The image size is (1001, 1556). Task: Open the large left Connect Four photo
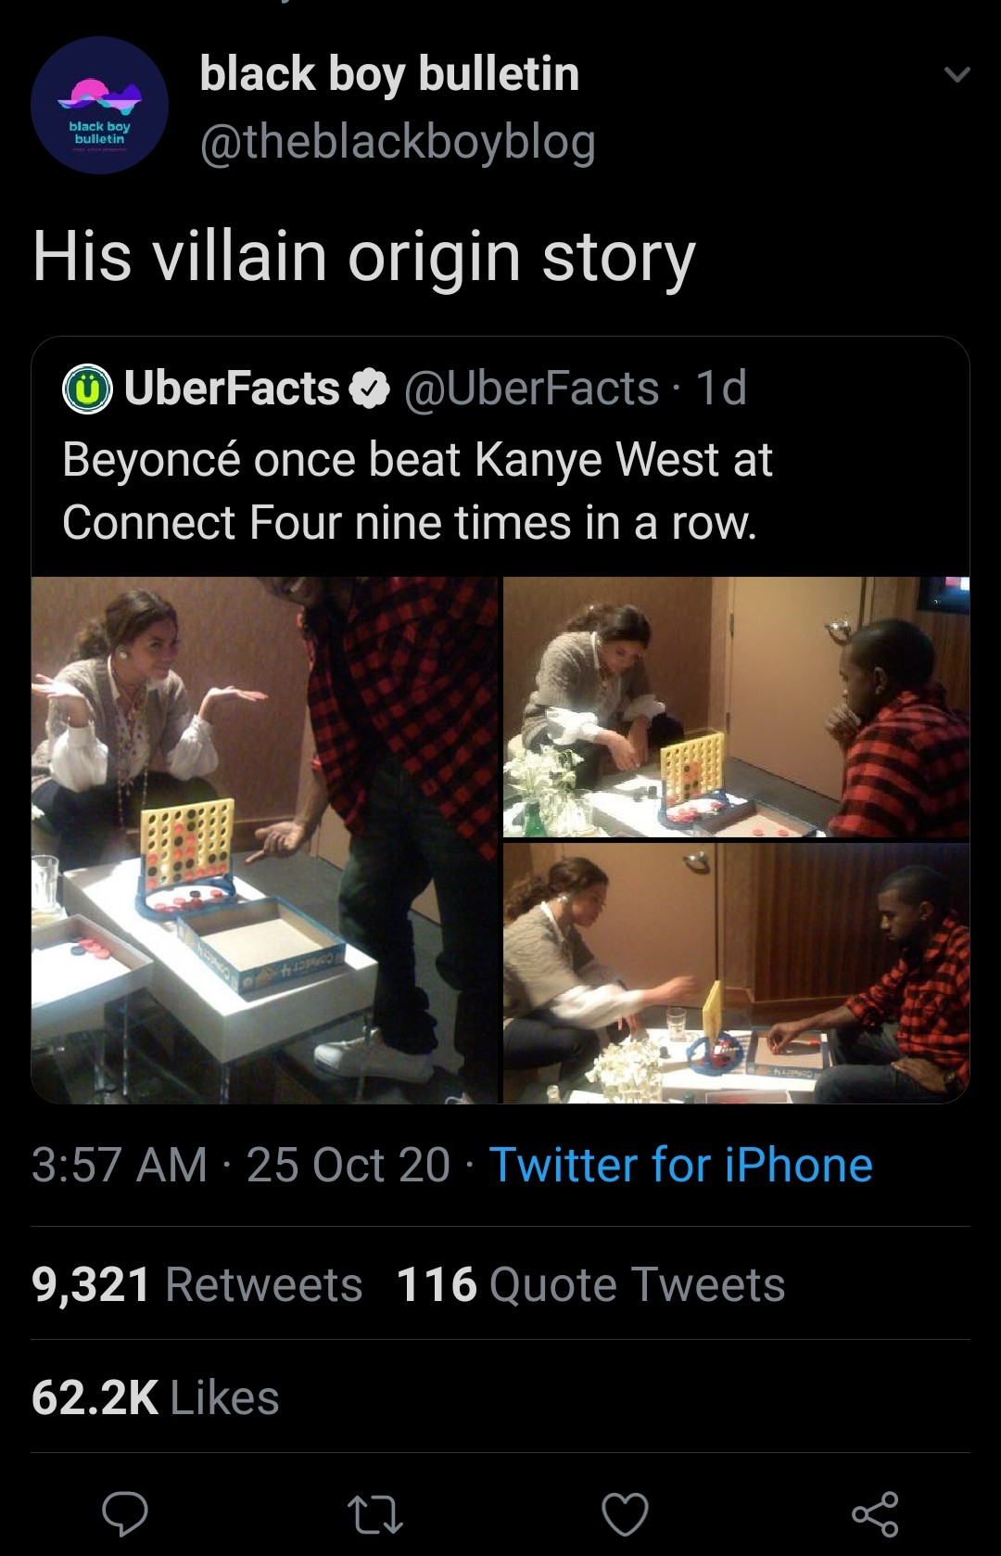[x=265, y=839]
